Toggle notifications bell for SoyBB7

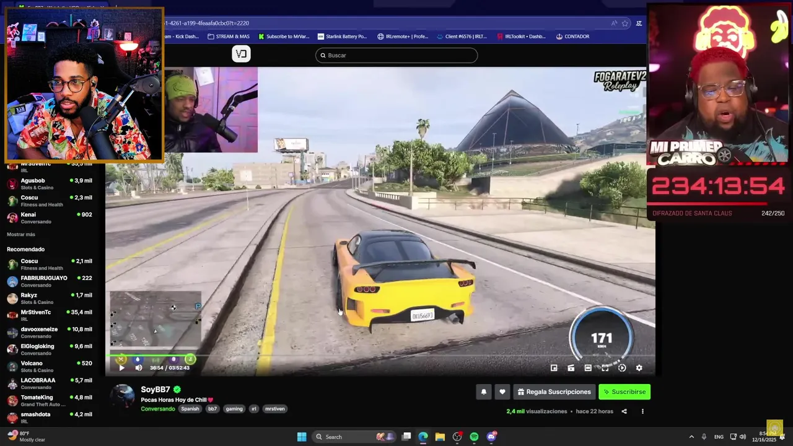coord(484,391)
